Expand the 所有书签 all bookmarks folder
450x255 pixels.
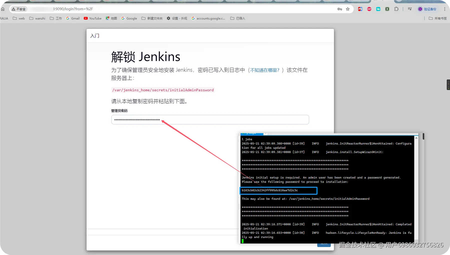[x=438, y=18]
